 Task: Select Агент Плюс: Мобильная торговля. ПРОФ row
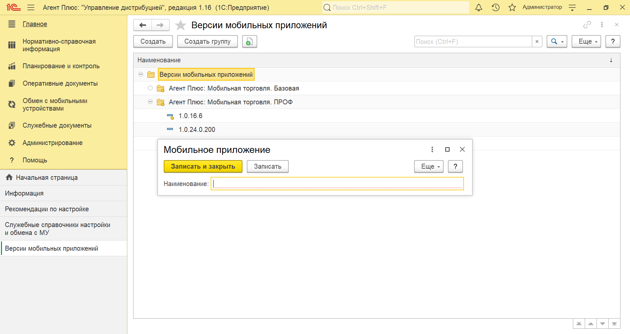377,102
